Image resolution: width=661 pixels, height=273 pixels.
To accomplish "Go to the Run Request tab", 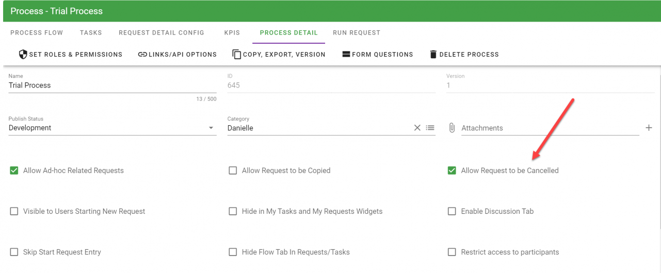I will coord(357,32).
